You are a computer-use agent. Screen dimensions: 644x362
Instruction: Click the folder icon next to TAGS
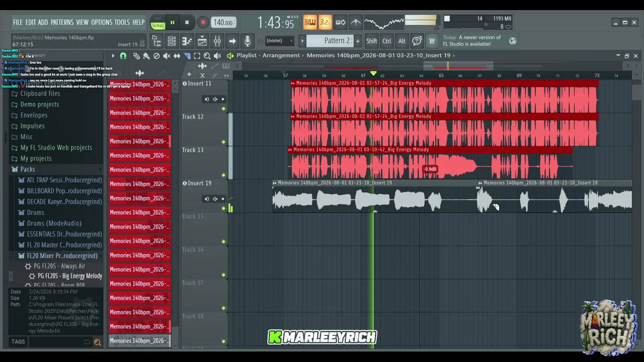[x=88, y=342]
